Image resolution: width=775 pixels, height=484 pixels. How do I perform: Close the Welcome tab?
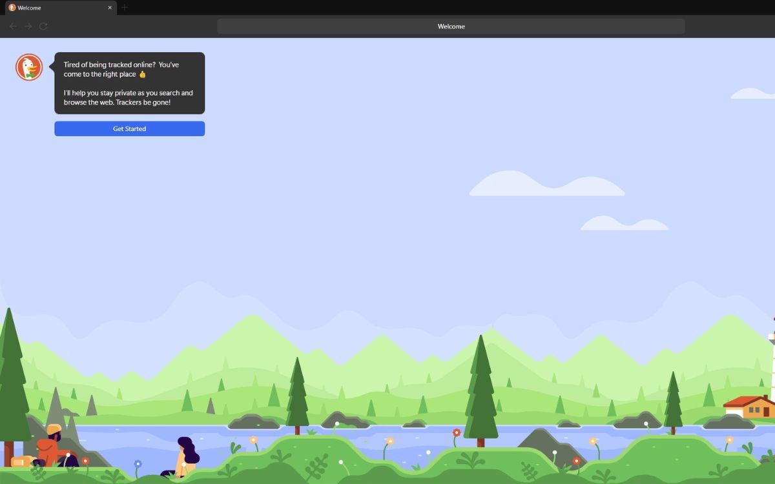(x=109, y=7)
